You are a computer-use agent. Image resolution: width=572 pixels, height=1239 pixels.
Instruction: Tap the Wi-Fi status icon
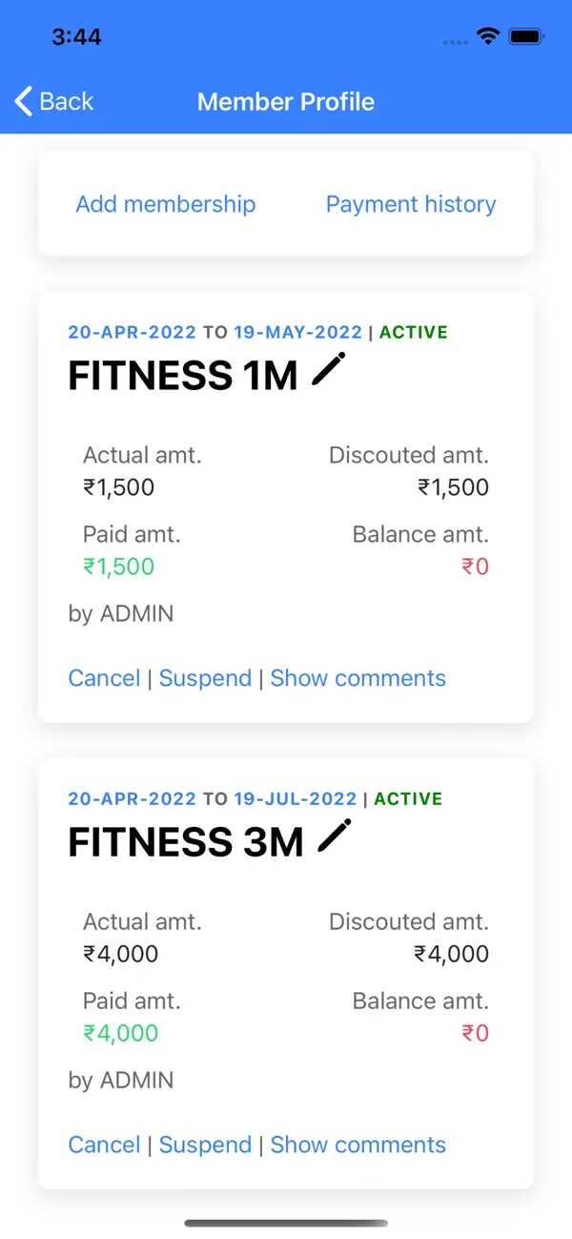(x=488, y=37)
